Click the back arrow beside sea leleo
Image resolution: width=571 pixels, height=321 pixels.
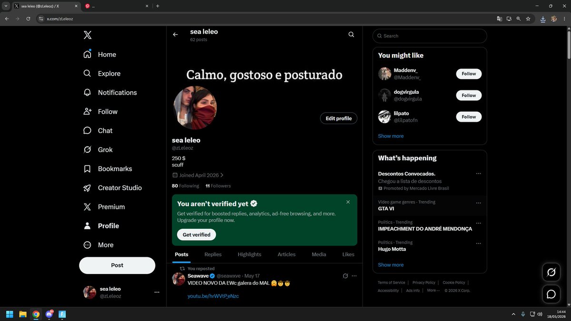pos(176,35)
